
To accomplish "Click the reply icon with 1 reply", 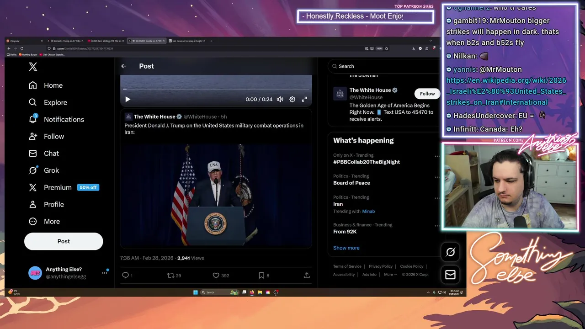I will (x=127, y=276).
